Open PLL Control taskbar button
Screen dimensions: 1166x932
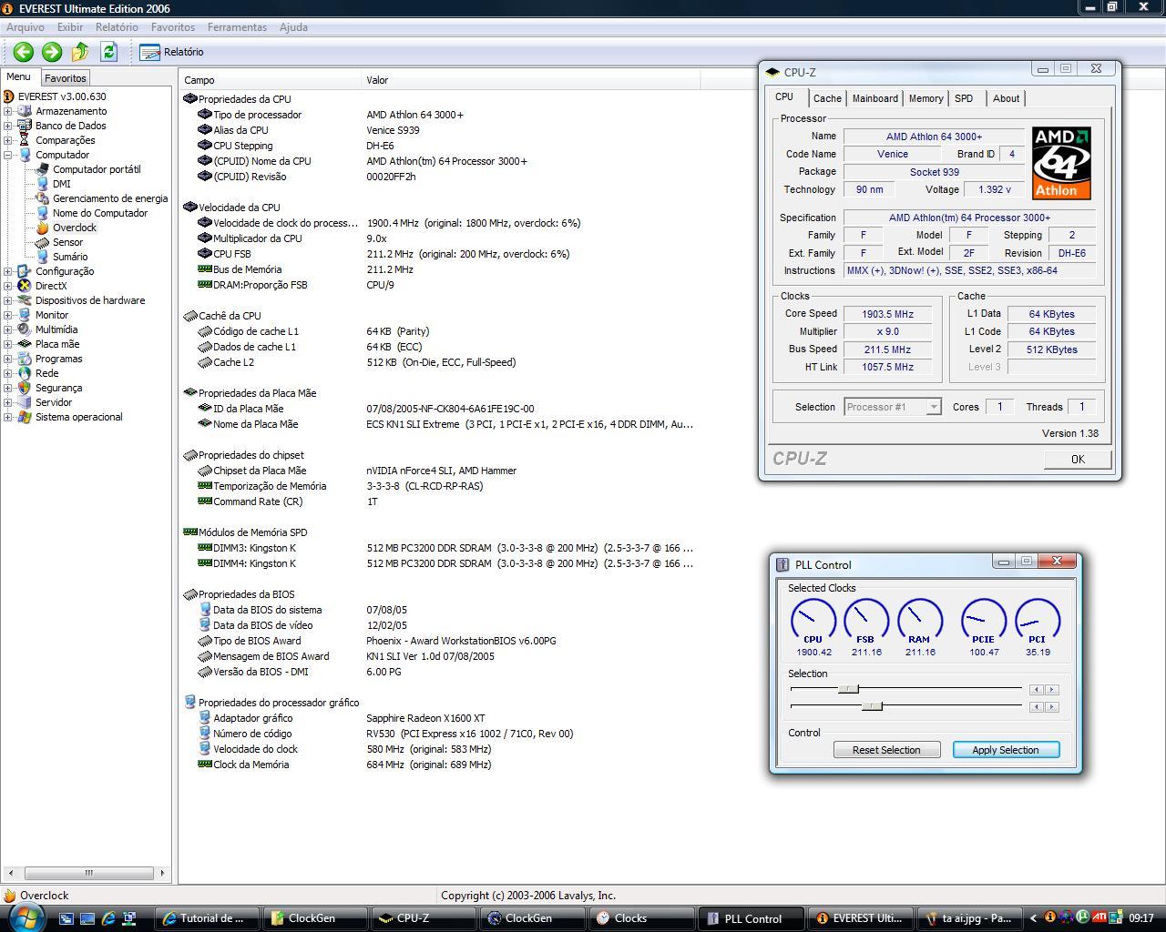(x=752, y=918)
